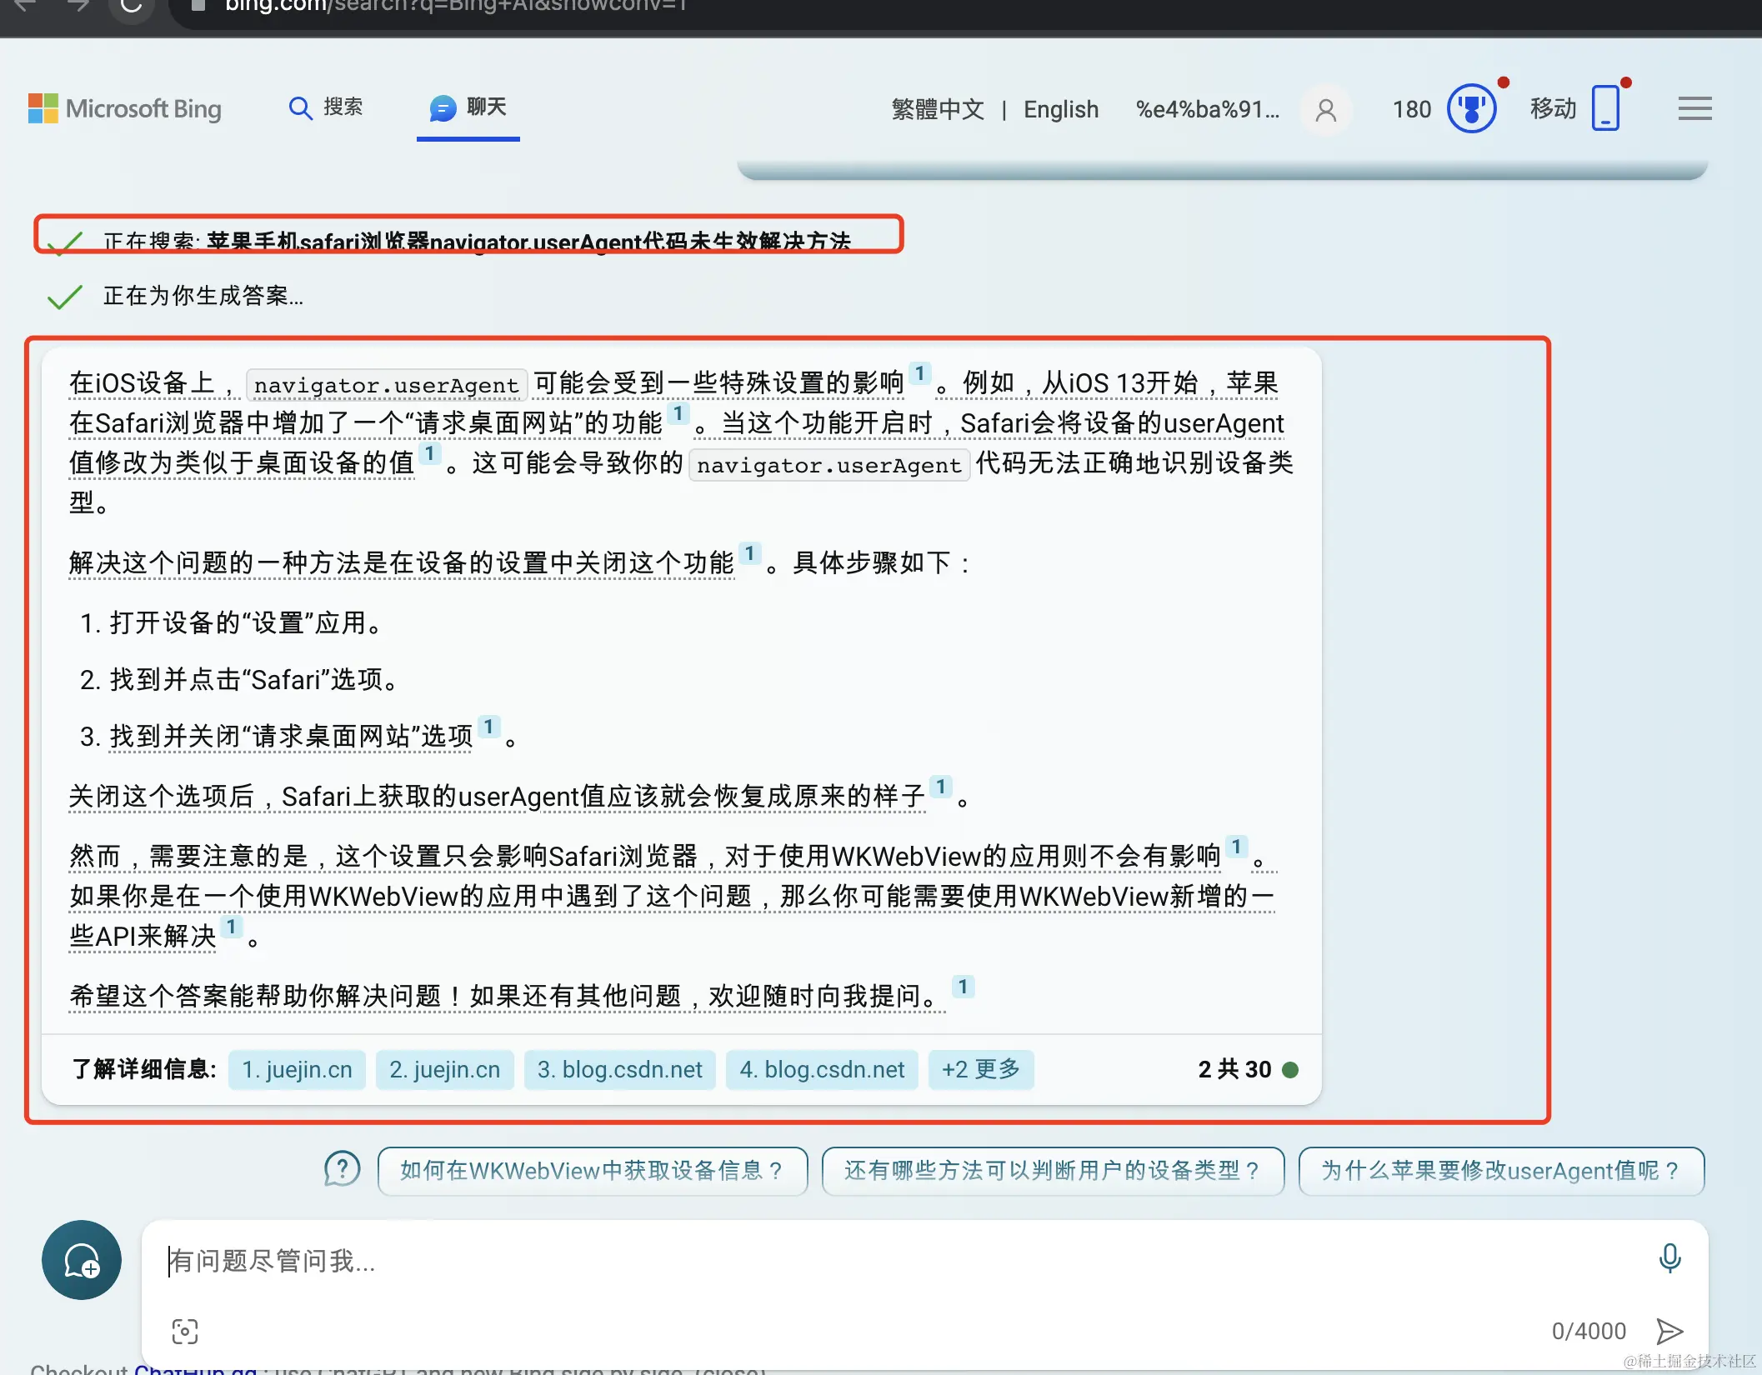Ask 如何在WKWebView中获取设备信息 suggestion

click(592, 1171)
